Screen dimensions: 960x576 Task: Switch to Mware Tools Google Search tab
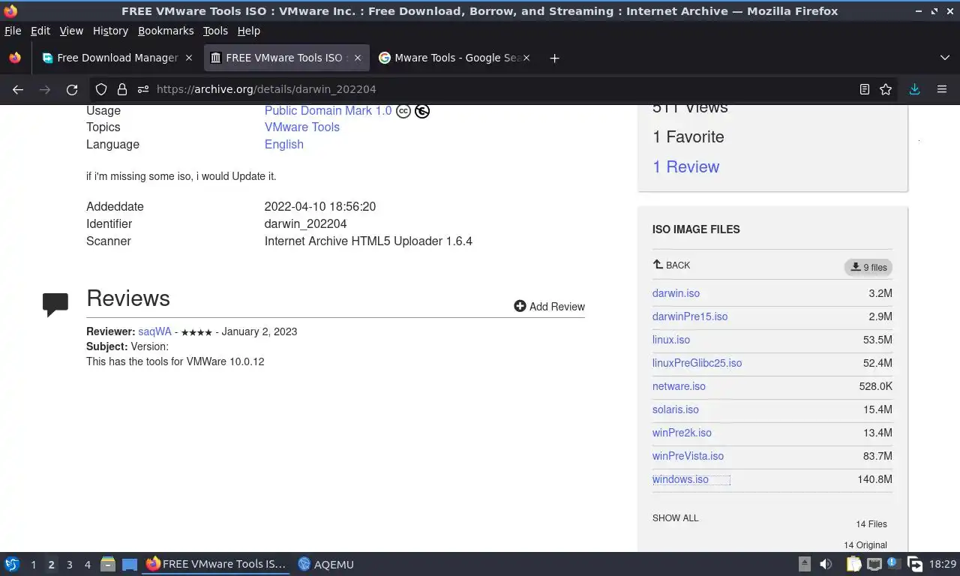[455, 58]
